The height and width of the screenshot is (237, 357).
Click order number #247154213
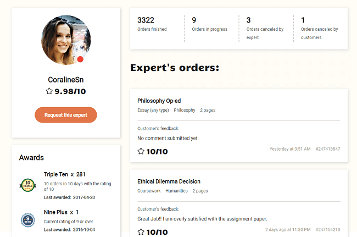pyautogui.click(x=328, y=229)
